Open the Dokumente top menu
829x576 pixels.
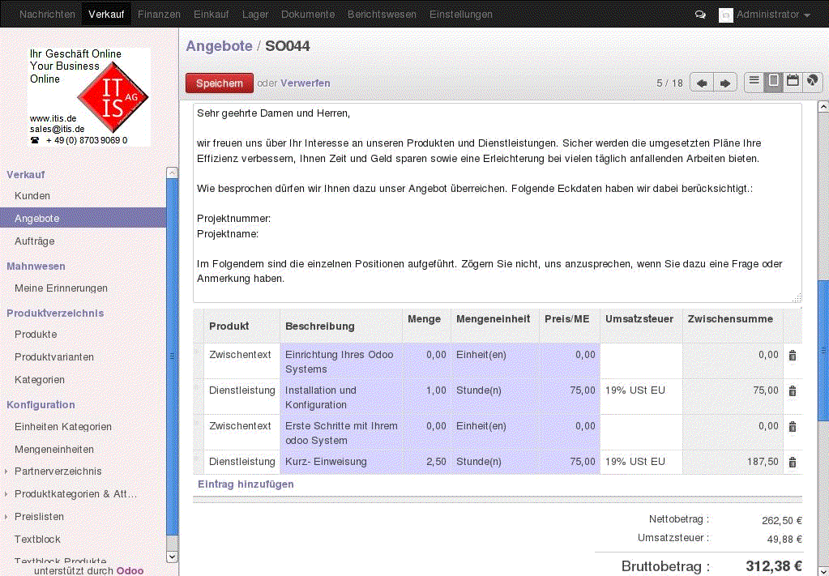(x=308, y=15)
